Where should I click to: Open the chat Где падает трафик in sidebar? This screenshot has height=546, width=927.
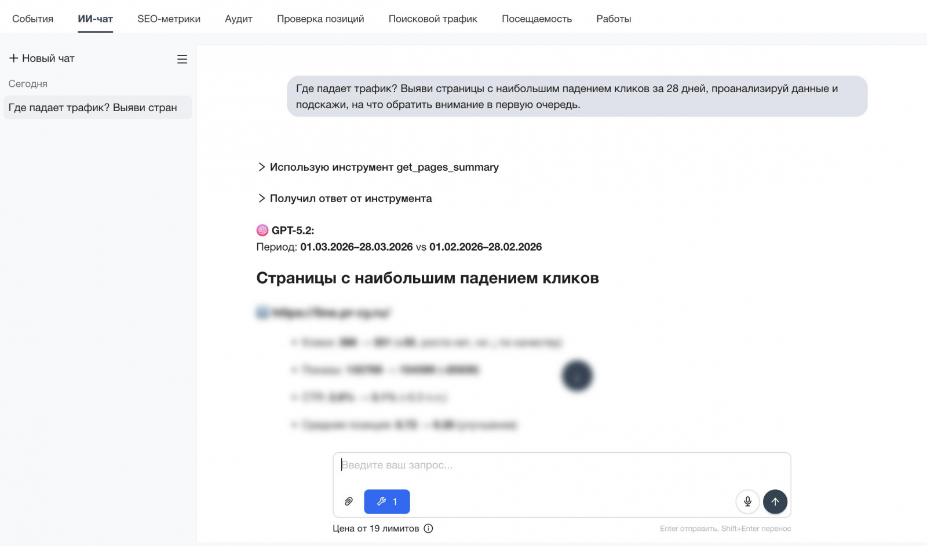98,108
